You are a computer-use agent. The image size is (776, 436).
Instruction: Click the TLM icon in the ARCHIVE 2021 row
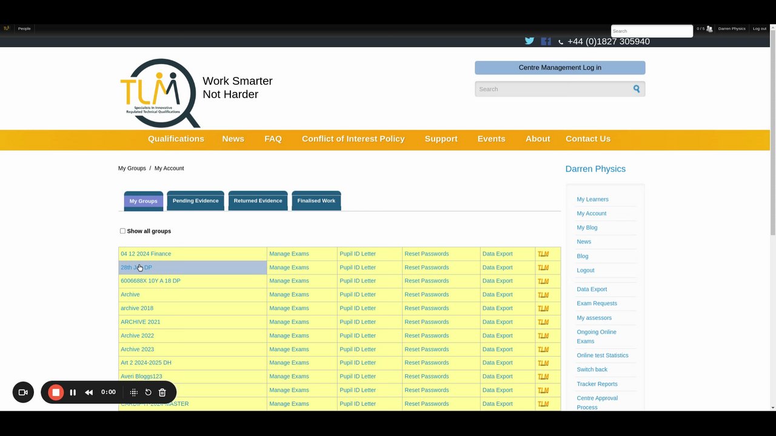click(543, 322)
